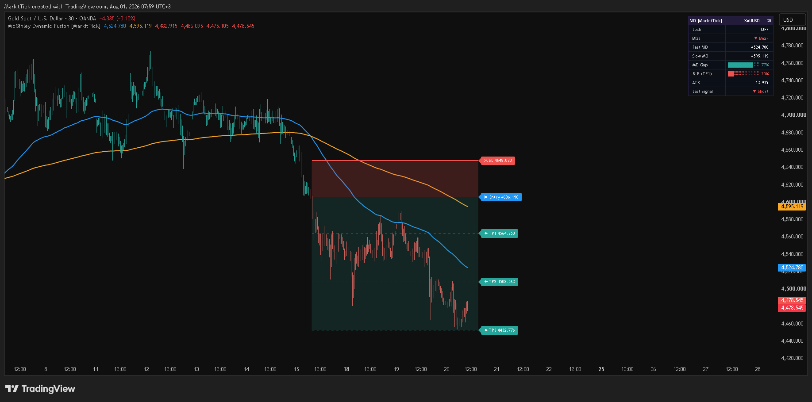The image size is (812, 402).
Task: Select the red stop-loss zone rectangle
Action: tap(395, 179)
